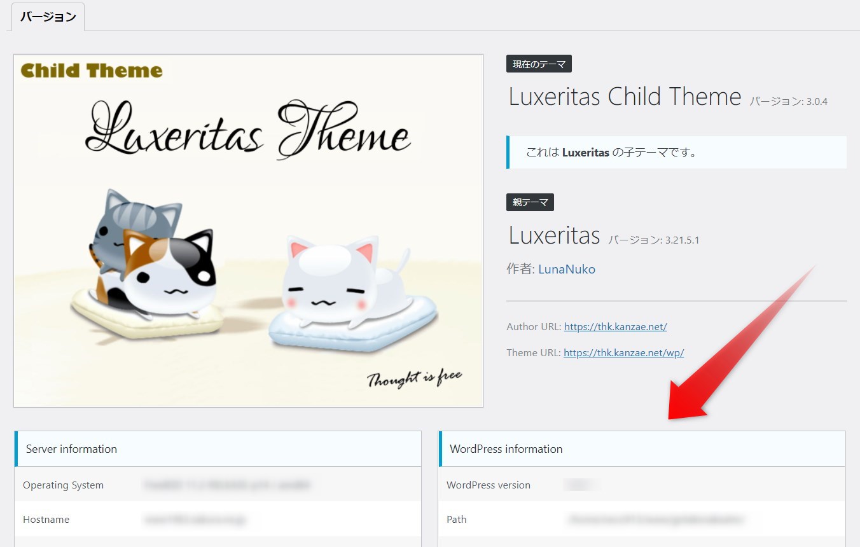Select the Path row
This screenshot has height=547, width=860.
pyautogui.click(x=642, y=519)
